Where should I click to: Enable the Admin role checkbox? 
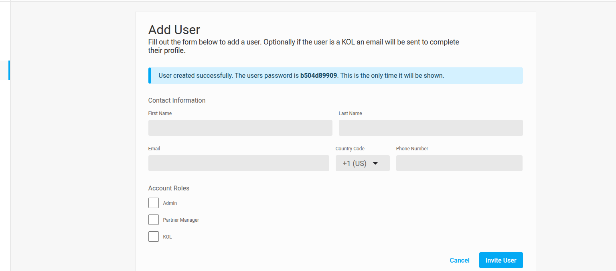pos(154,203)
